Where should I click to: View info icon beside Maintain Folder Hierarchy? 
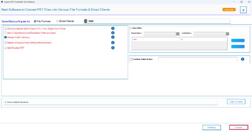(113, 37)
